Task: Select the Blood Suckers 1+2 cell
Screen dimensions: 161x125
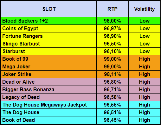Action: coord(49,21)
